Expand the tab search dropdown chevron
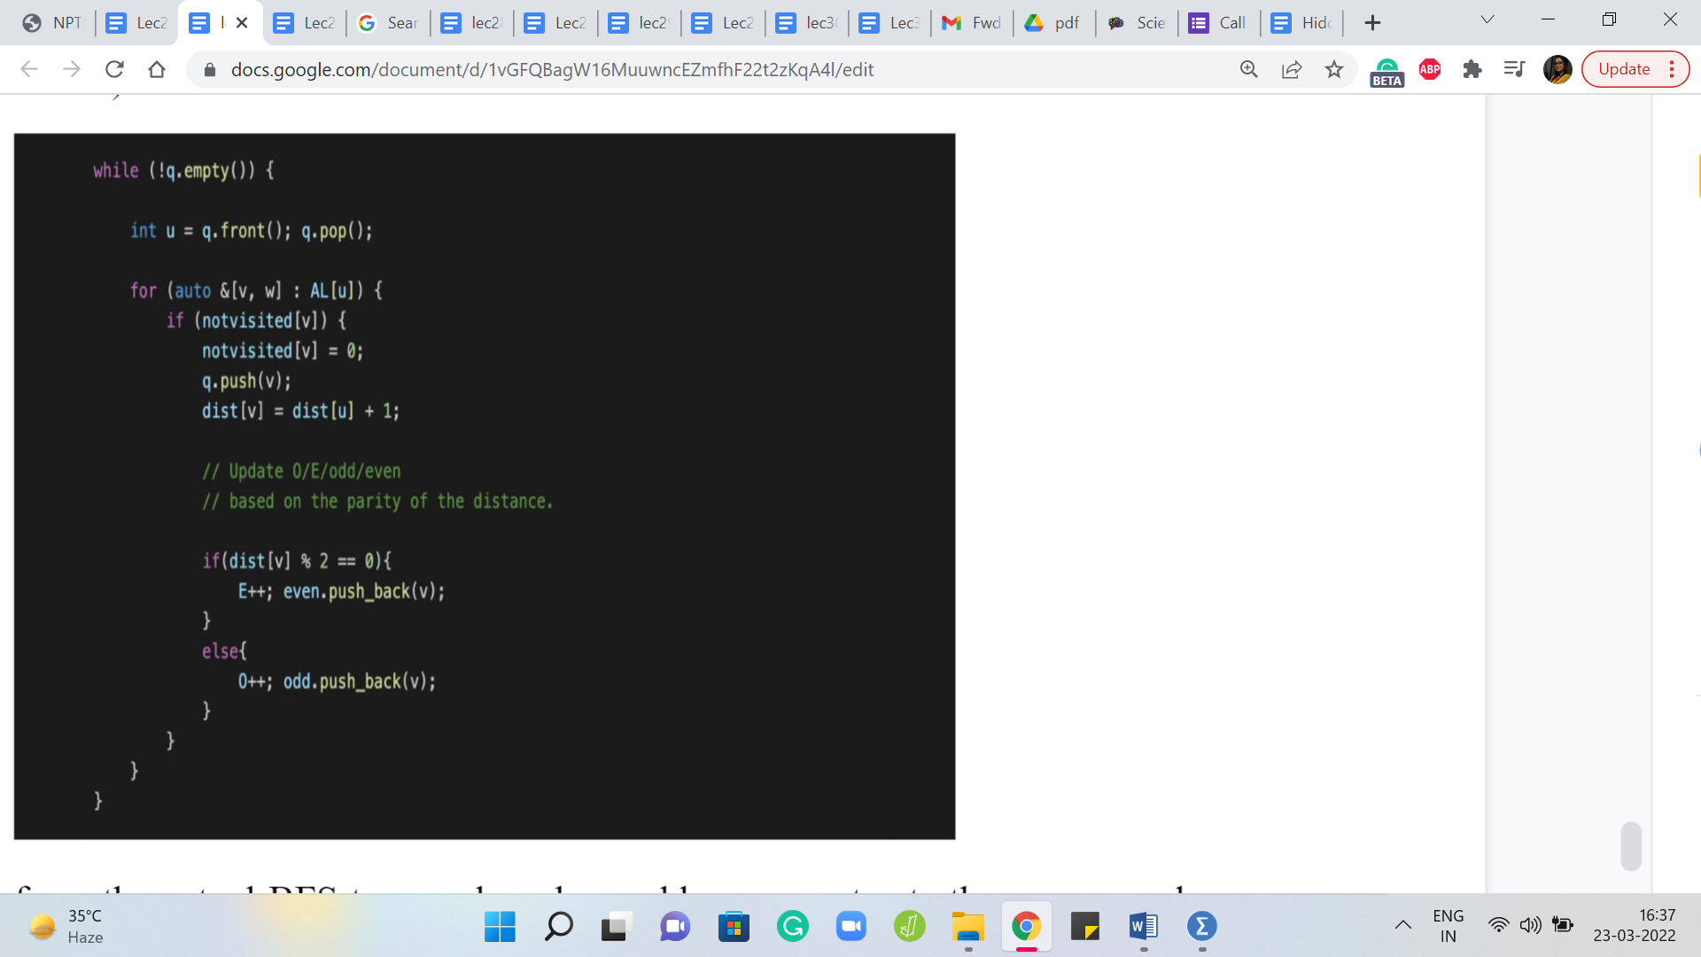The height and width of the screenshot is (957, 1701). pos(1487,19)
